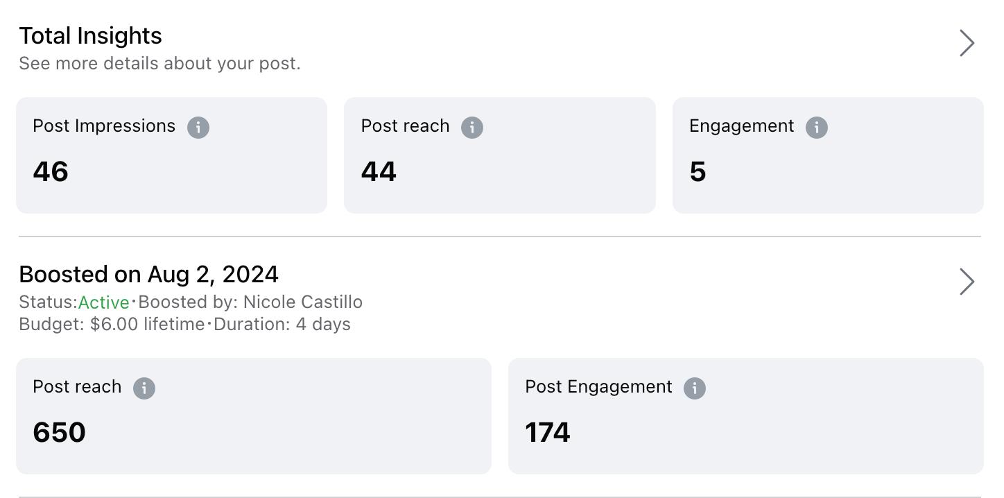The image size is (1004, 498).
Task: Click the 650 boosted reach number
Action: click(59, 432)
